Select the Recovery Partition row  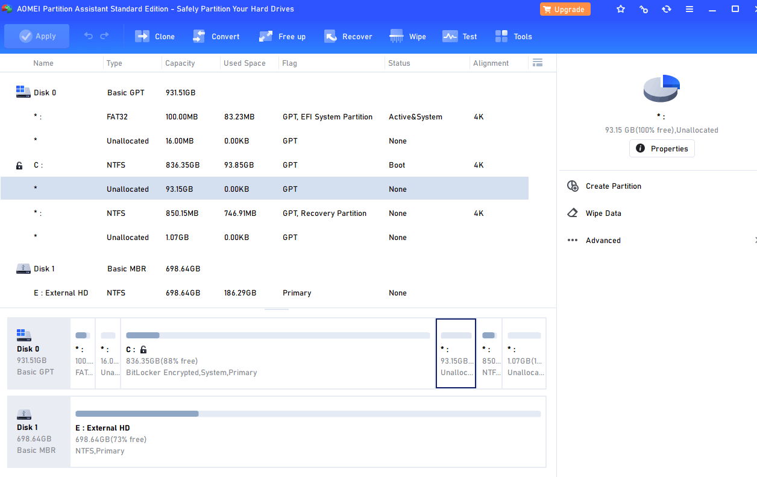click(265, 213)
